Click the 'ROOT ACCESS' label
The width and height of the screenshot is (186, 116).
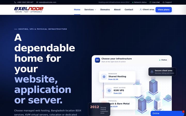point(119,88)
